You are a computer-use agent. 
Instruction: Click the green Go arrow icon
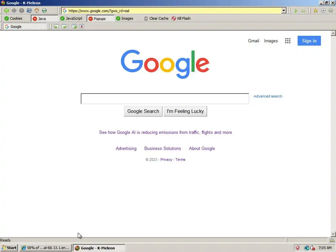click(x=296, y=11)
